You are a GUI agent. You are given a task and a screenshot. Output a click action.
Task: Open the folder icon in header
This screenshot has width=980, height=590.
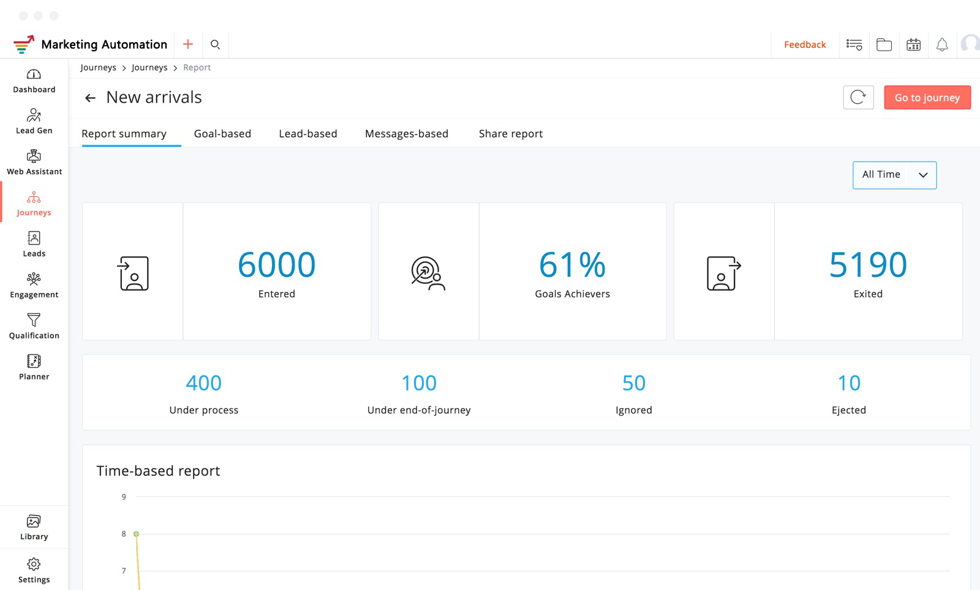884,45
